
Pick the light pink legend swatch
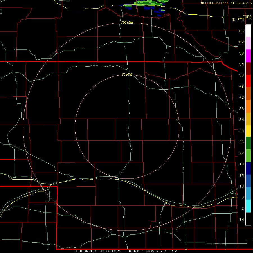click(248, 43)
